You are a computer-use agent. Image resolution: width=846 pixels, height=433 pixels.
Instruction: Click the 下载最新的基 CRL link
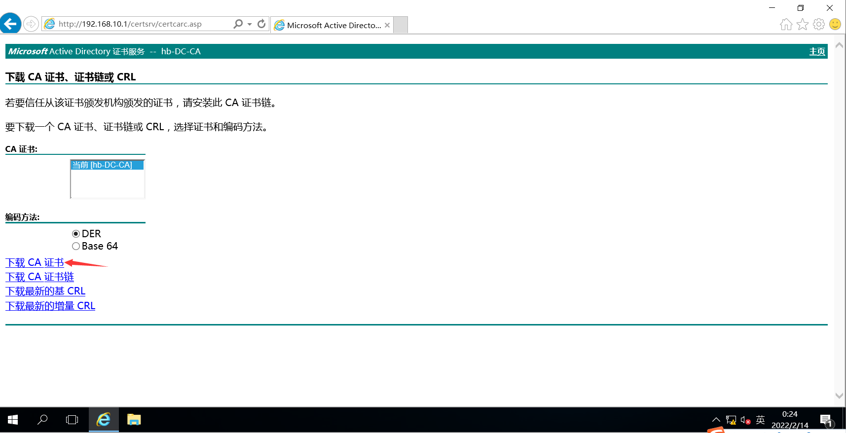click(x=45, y=291)
